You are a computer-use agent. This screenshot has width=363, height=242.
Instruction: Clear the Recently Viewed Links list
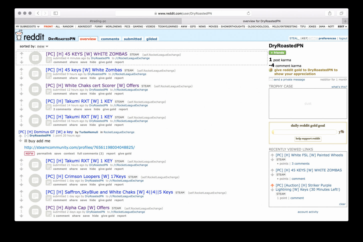pyautogui.click(x=342, y=204)
